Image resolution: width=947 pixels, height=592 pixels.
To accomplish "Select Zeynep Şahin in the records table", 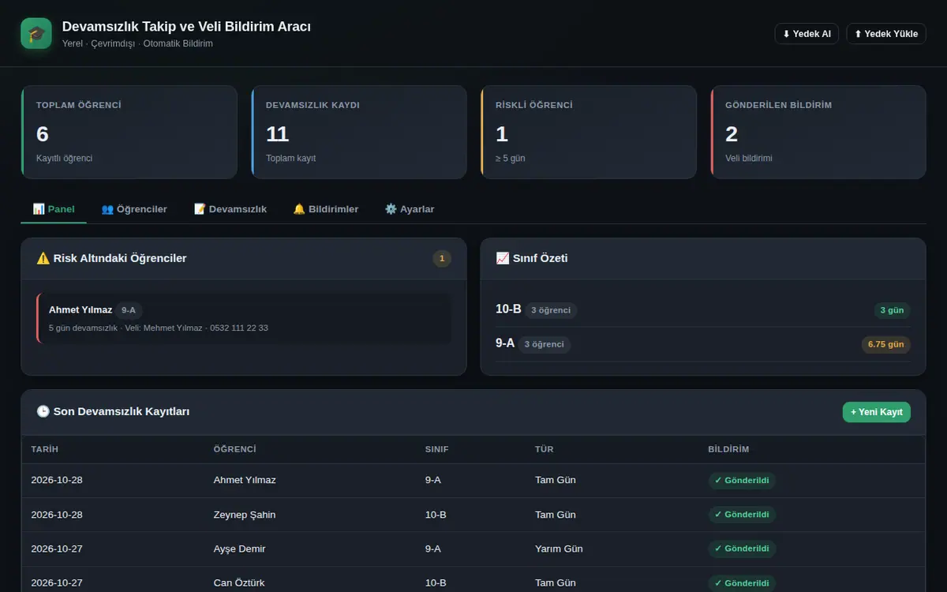I will [245, 515].
